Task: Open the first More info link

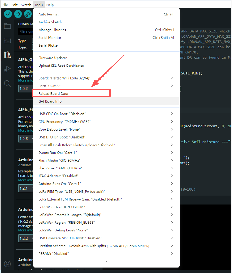Action: (x=26, y=80)
